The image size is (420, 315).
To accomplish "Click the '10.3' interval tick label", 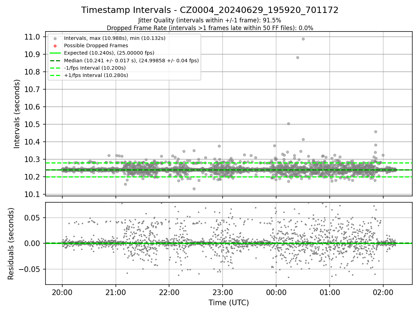I will point(33,159).
